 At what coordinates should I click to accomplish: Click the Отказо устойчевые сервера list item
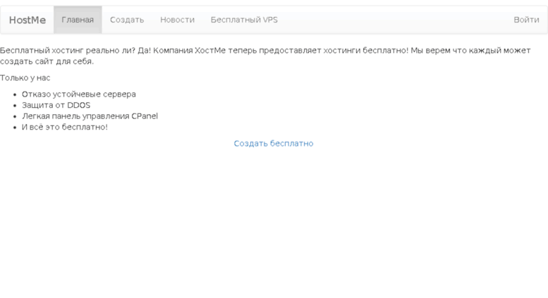(78, 94)
